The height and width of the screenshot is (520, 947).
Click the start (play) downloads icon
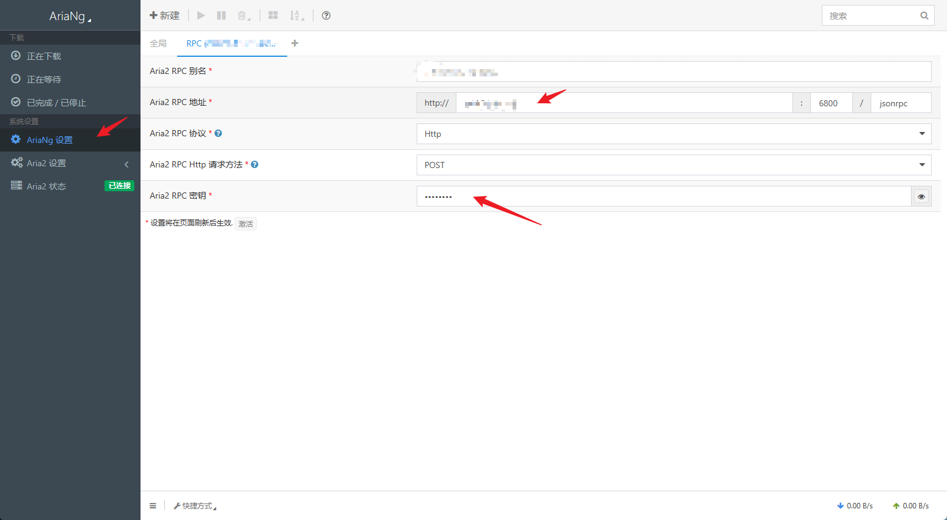pyautogui.click(x=201, y=15)
